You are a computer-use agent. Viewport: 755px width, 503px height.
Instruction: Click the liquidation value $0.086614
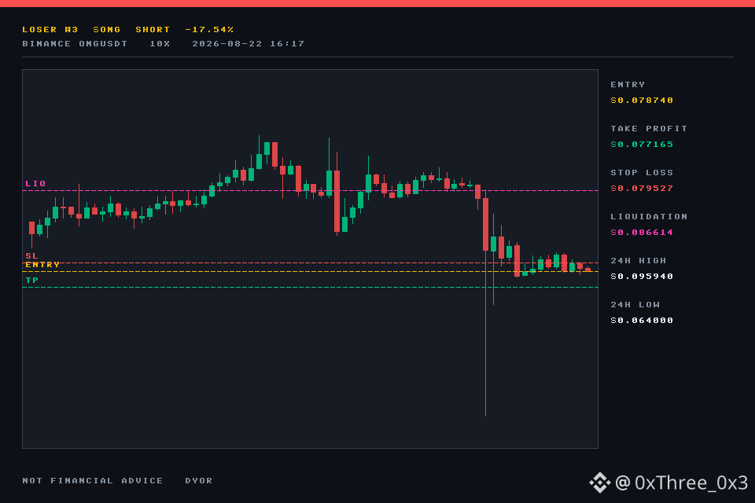pyautogui.click(x=642, y=233)
